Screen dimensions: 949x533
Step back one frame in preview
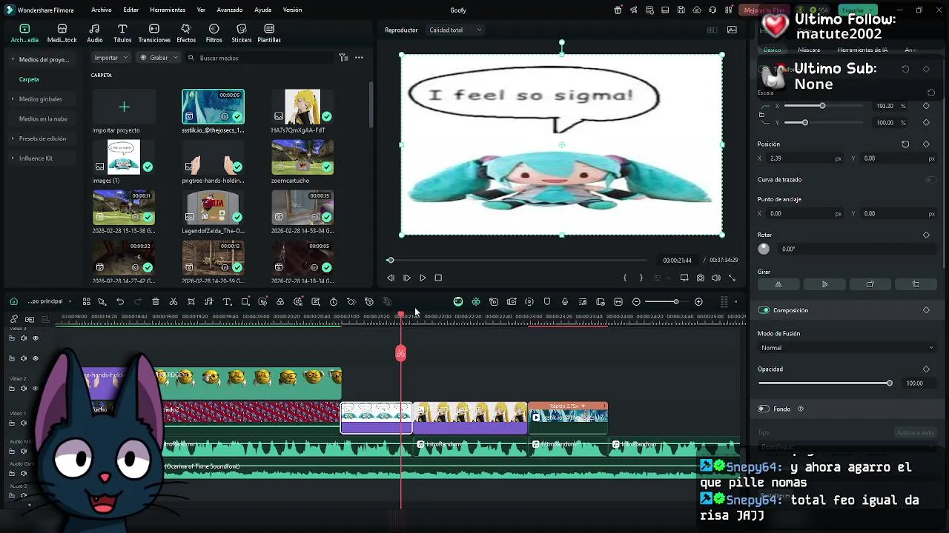point(391,278)
